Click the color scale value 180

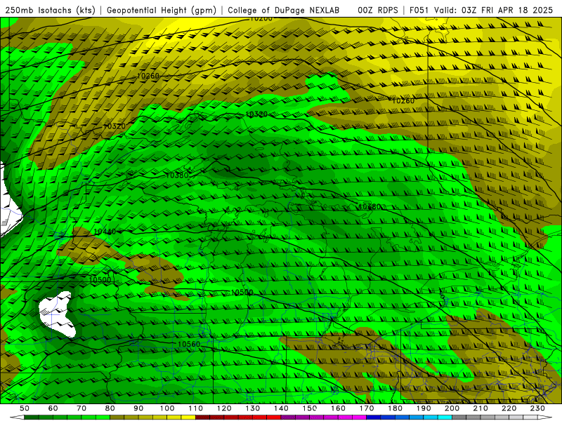[395, 408]
